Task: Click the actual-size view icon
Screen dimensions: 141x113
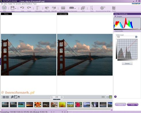Action: pos(7,97)
